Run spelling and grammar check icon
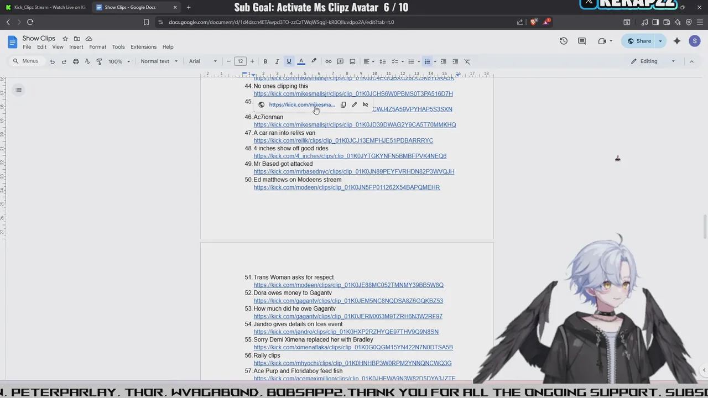708x398 pixels. point(87,61)
